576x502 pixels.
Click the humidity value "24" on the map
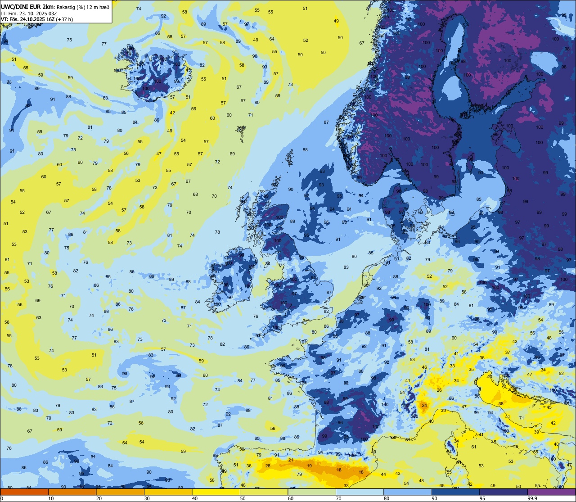424,406
